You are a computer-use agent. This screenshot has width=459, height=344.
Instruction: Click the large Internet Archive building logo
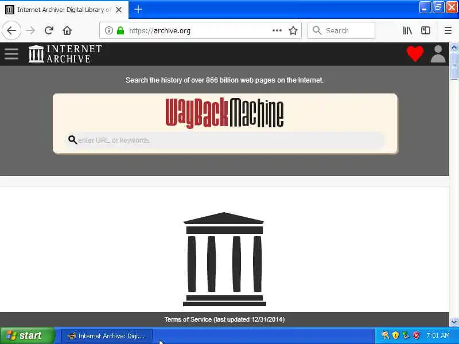click(x=224, y=259)
